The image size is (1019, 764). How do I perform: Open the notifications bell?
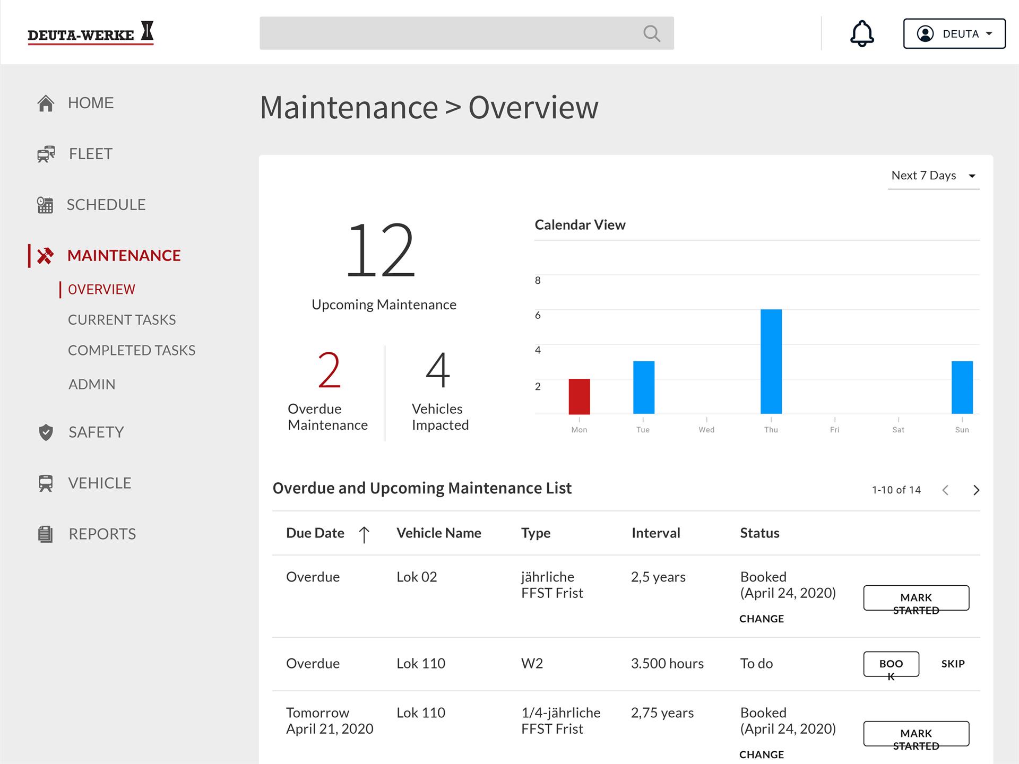pyautogui.click(x=862, y=33)
